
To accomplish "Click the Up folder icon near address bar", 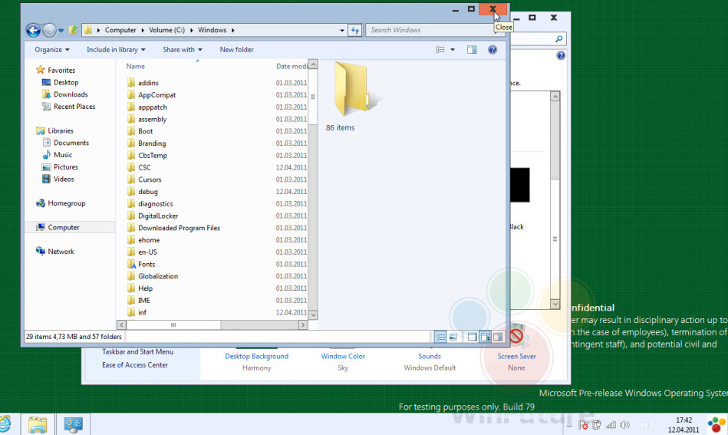I will coord(73,30).
